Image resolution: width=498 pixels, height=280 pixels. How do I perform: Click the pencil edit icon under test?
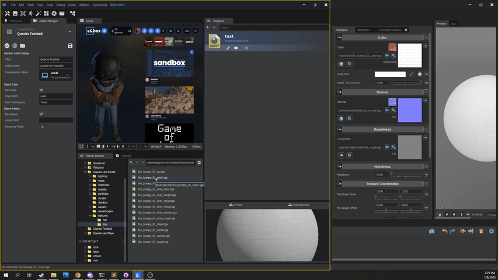click(228, 48)
